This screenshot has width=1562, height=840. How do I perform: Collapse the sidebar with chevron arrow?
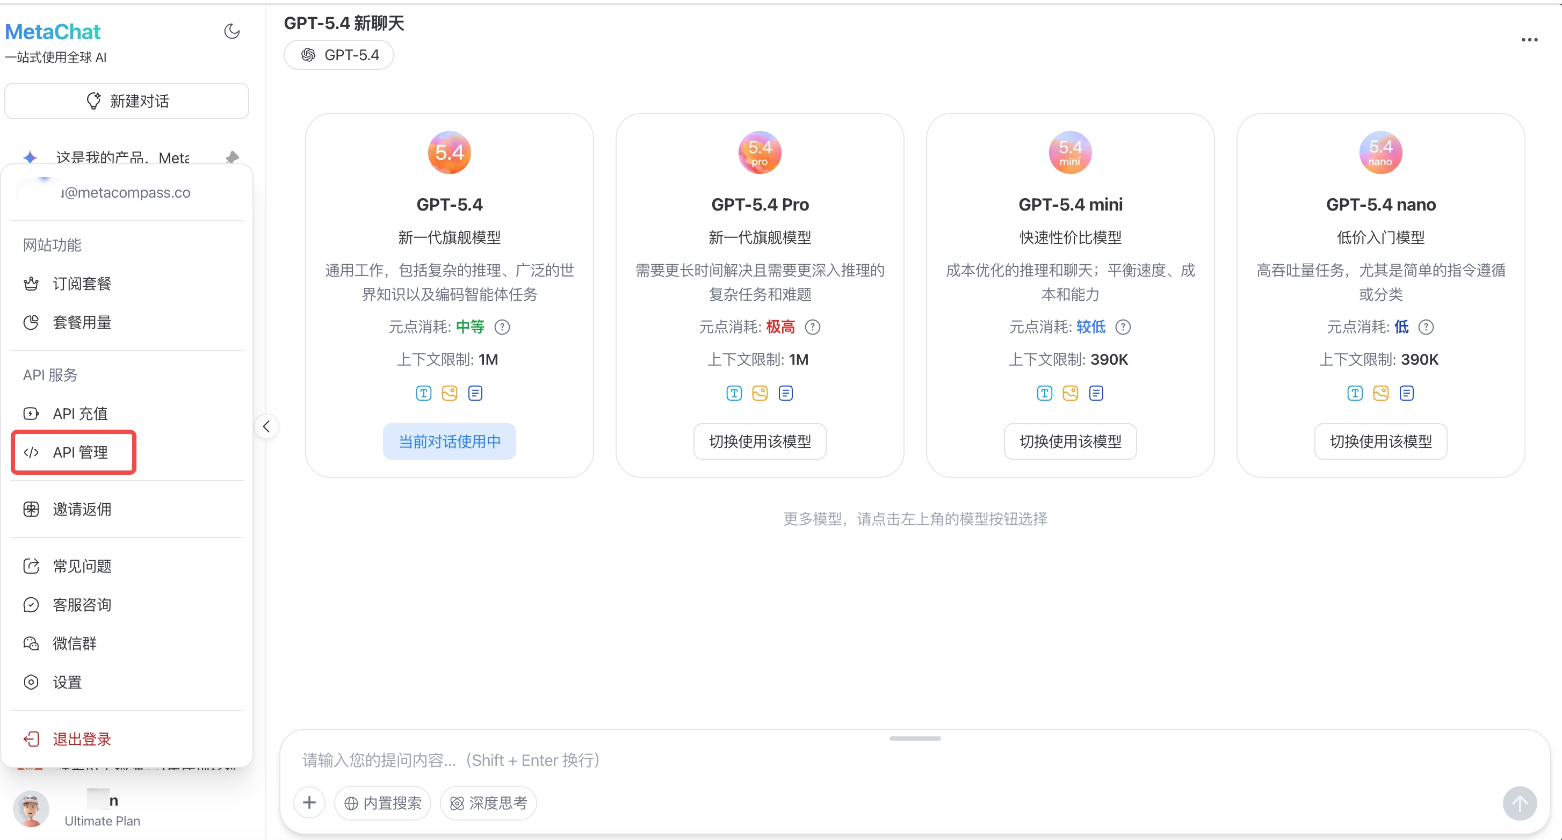point(266,426)
